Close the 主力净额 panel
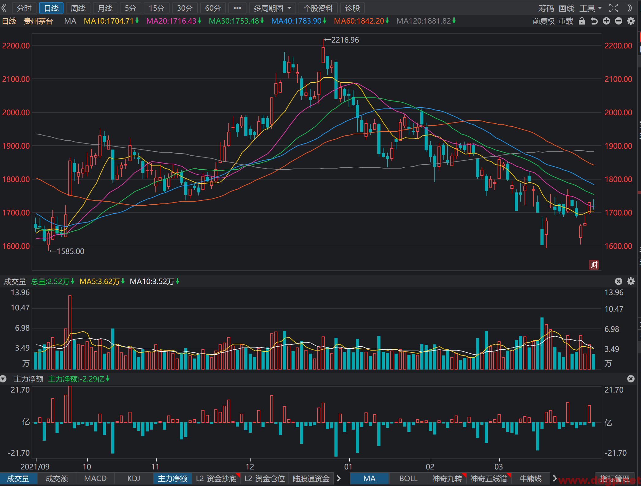641x486 pixels. [x=631, y=379]
